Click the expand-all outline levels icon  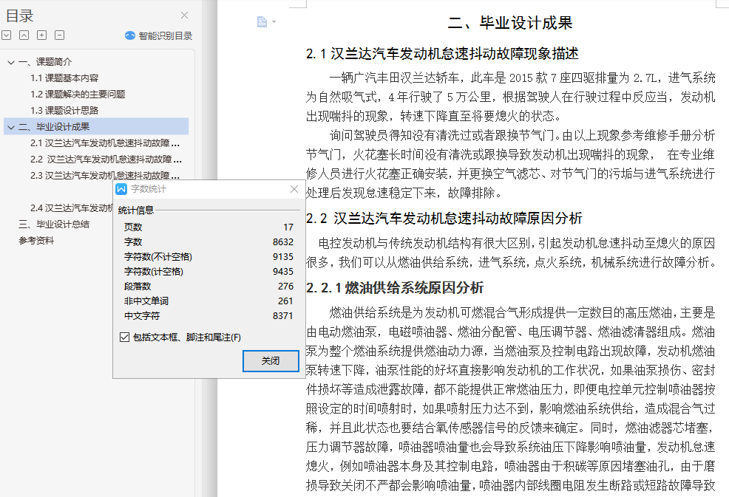click(7, 35)
